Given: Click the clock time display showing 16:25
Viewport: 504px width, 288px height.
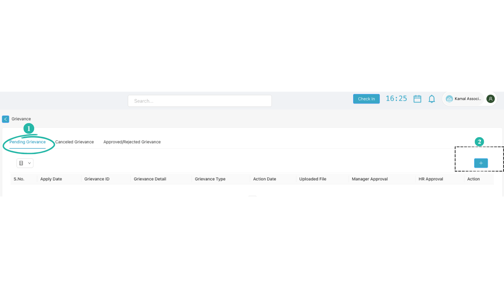Looking at the screenshot, I should 396,98.
